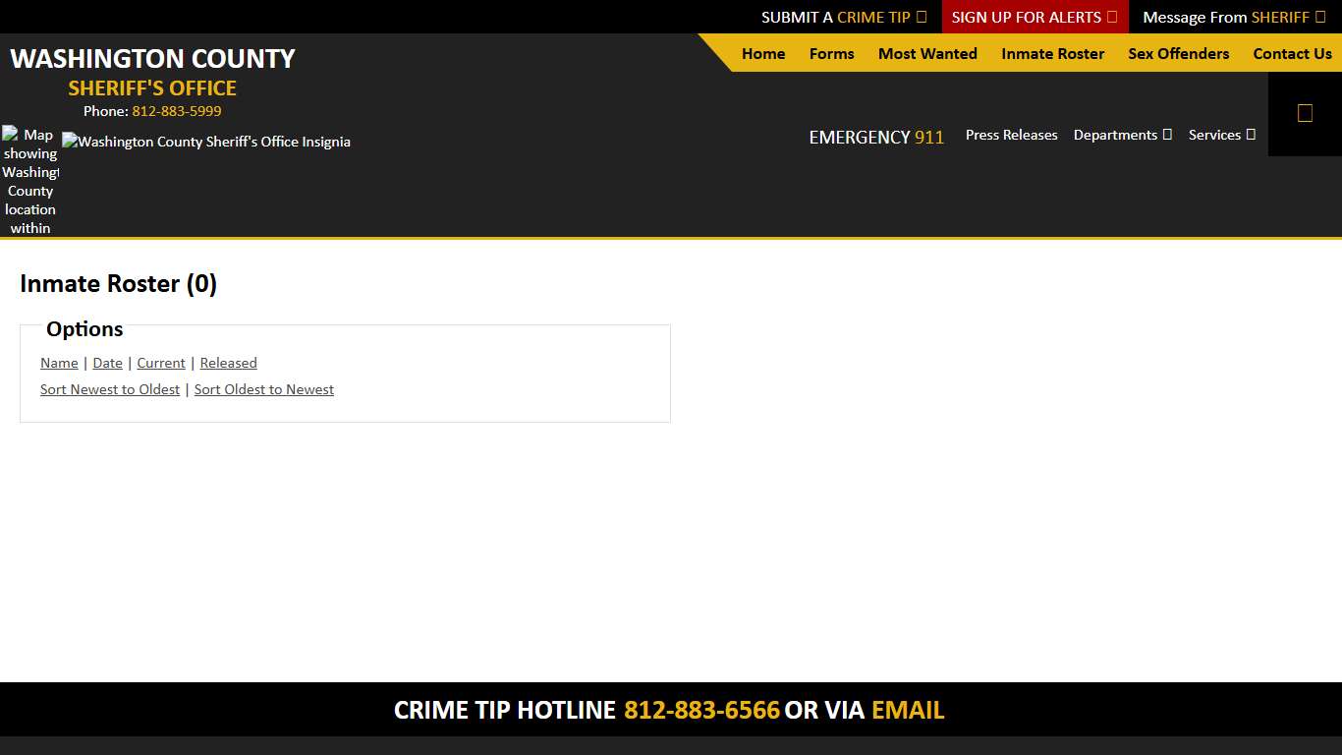This screenshot has height=755, width=1342.
Task: Open the Departments chevron arrow
Action: pyautogui.click(x=1167, y=135)
